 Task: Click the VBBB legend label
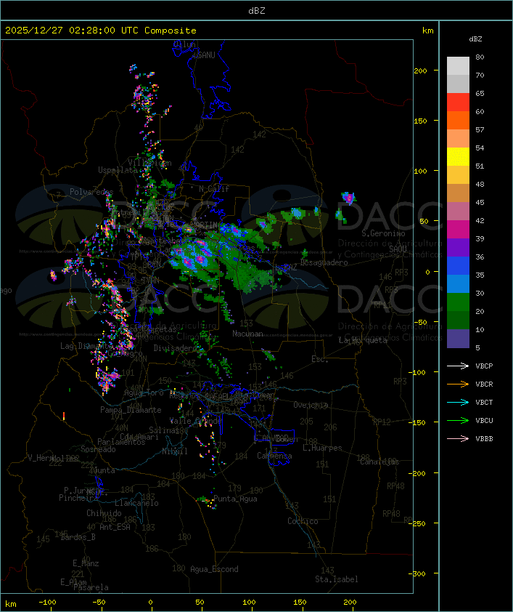click(x=484, y=439)
